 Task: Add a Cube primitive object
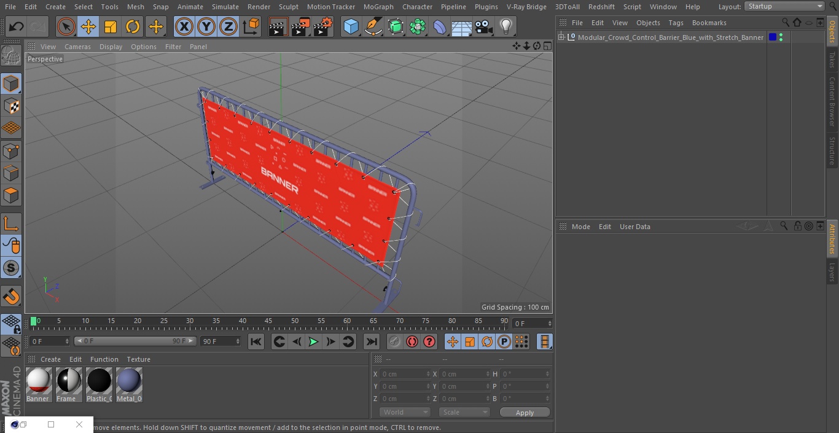tap(351, 26)
